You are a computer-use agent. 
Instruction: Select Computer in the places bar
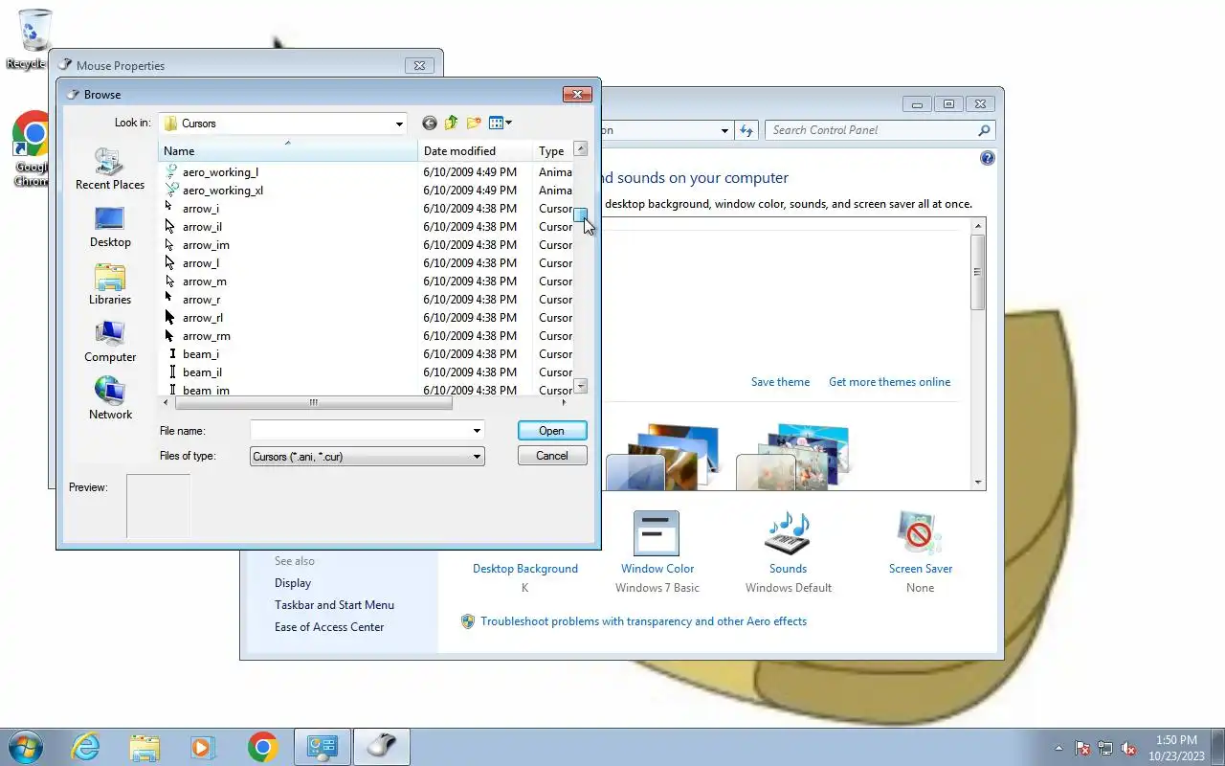click(110, 342)
